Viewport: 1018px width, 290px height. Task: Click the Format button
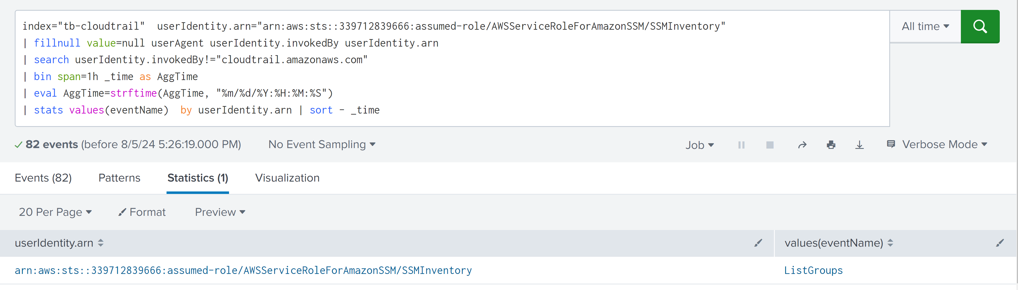click(142, 212)
